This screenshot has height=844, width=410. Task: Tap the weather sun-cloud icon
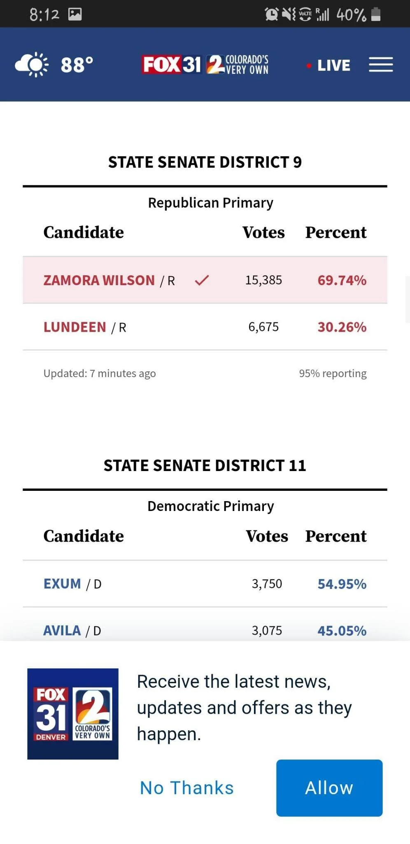click(32, 64)
